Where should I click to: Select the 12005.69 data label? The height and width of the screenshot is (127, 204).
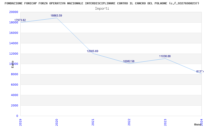(93, 51)
